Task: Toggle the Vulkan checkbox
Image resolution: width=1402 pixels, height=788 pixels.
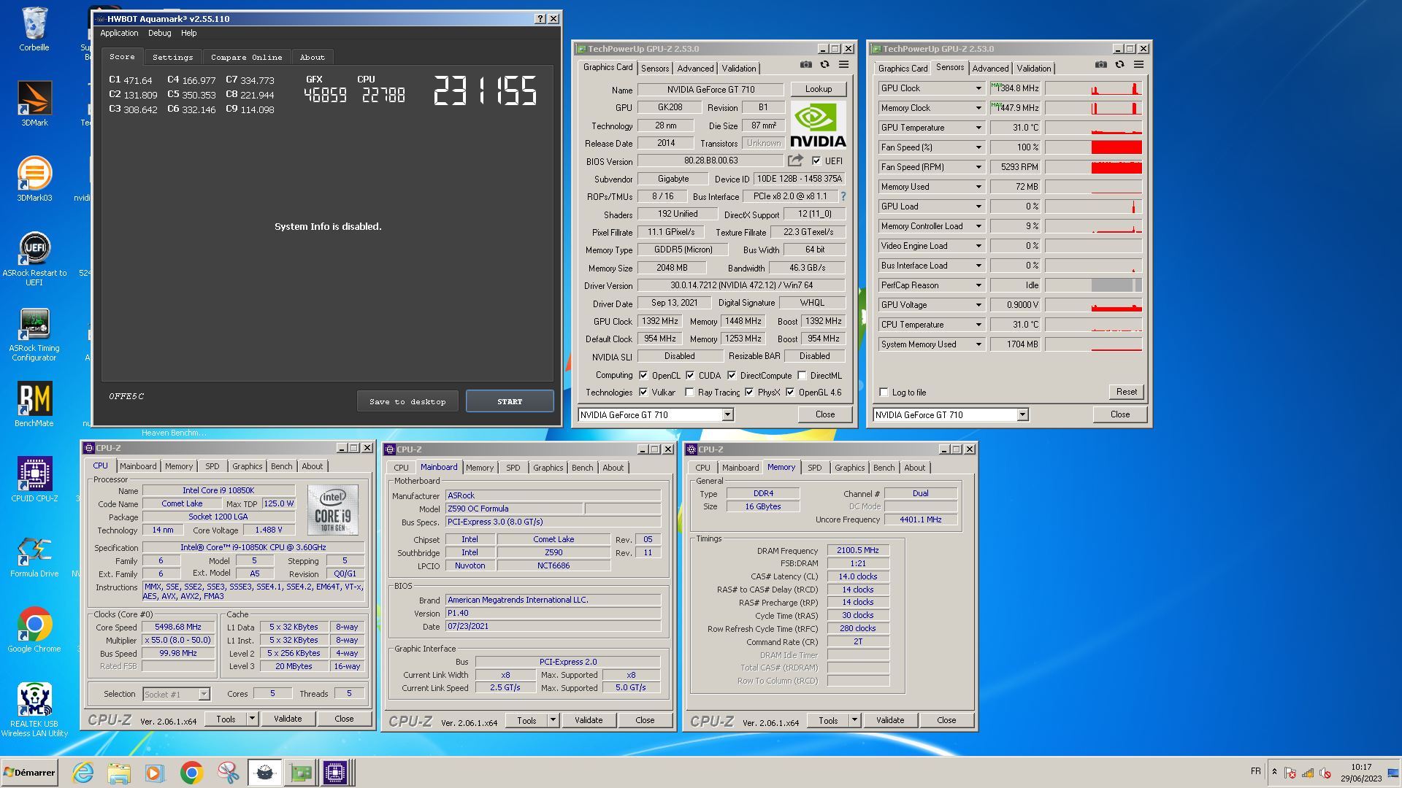Action: point(643,393)
